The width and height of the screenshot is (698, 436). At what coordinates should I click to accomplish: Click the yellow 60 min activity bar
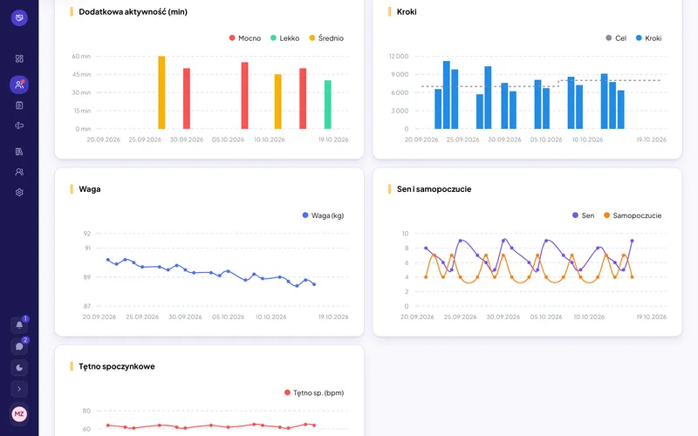point(161,92)
